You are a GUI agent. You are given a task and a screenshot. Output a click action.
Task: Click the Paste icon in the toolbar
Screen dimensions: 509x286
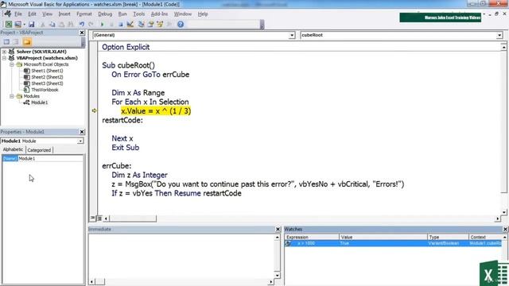[62, 25]
